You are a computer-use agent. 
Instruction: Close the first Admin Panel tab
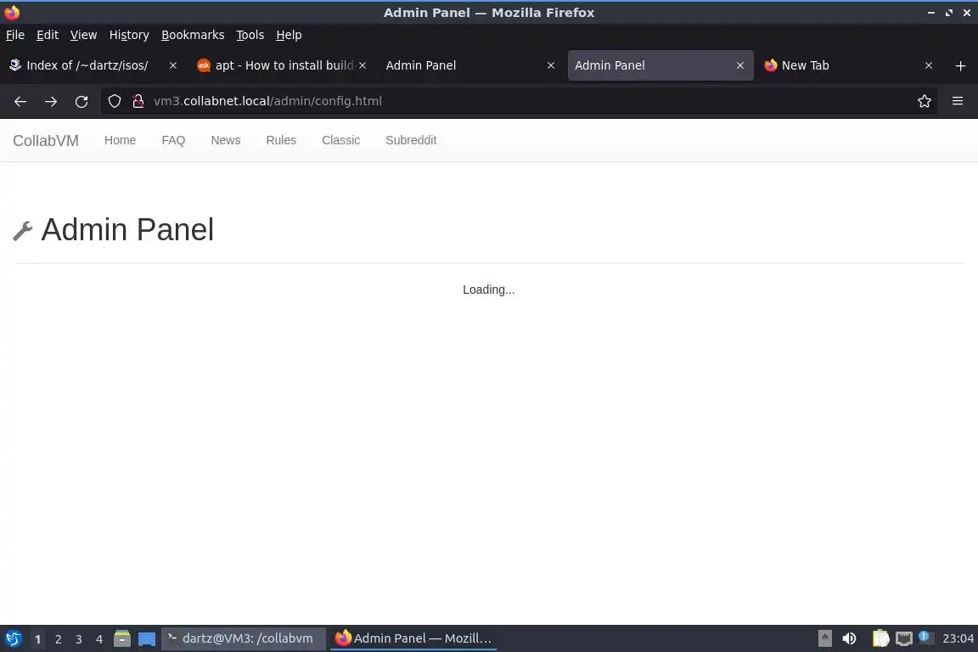[x=551, y=65]
